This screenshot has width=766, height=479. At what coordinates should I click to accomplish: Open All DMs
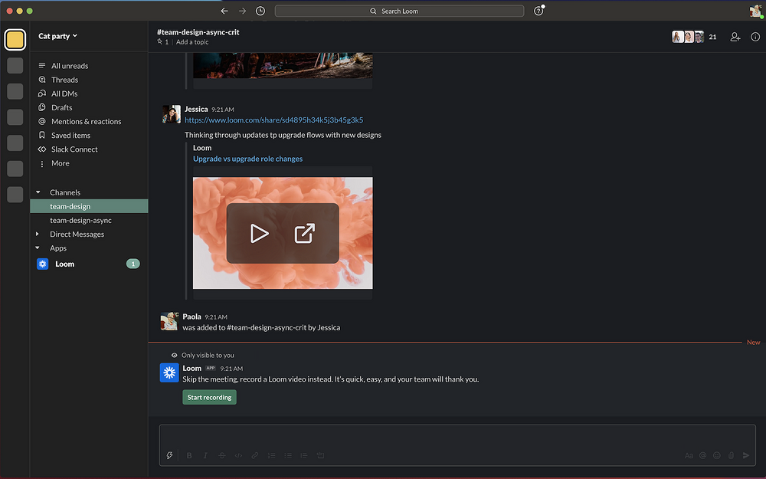click(x=64, y=94)
